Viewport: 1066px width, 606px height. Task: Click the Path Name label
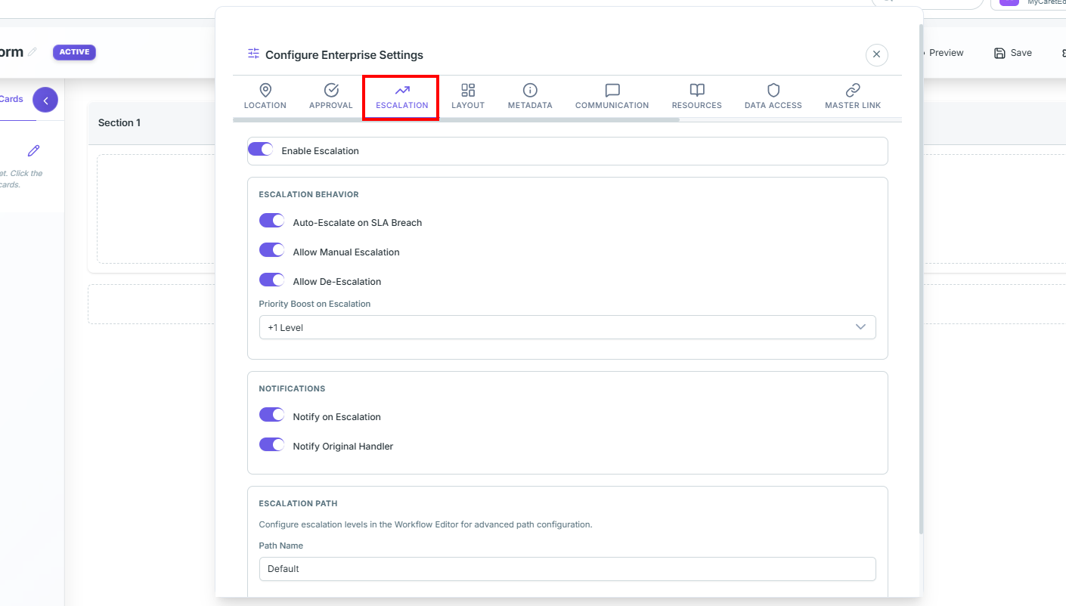[x=280, y=546]
